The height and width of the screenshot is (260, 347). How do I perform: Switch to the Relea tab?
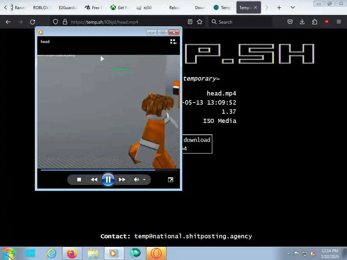pos(171,8)
